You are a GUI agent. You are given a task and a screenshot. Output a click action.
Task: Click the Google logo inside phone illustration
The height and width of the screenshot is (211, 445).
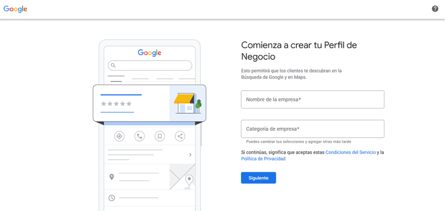click(149, 53)
